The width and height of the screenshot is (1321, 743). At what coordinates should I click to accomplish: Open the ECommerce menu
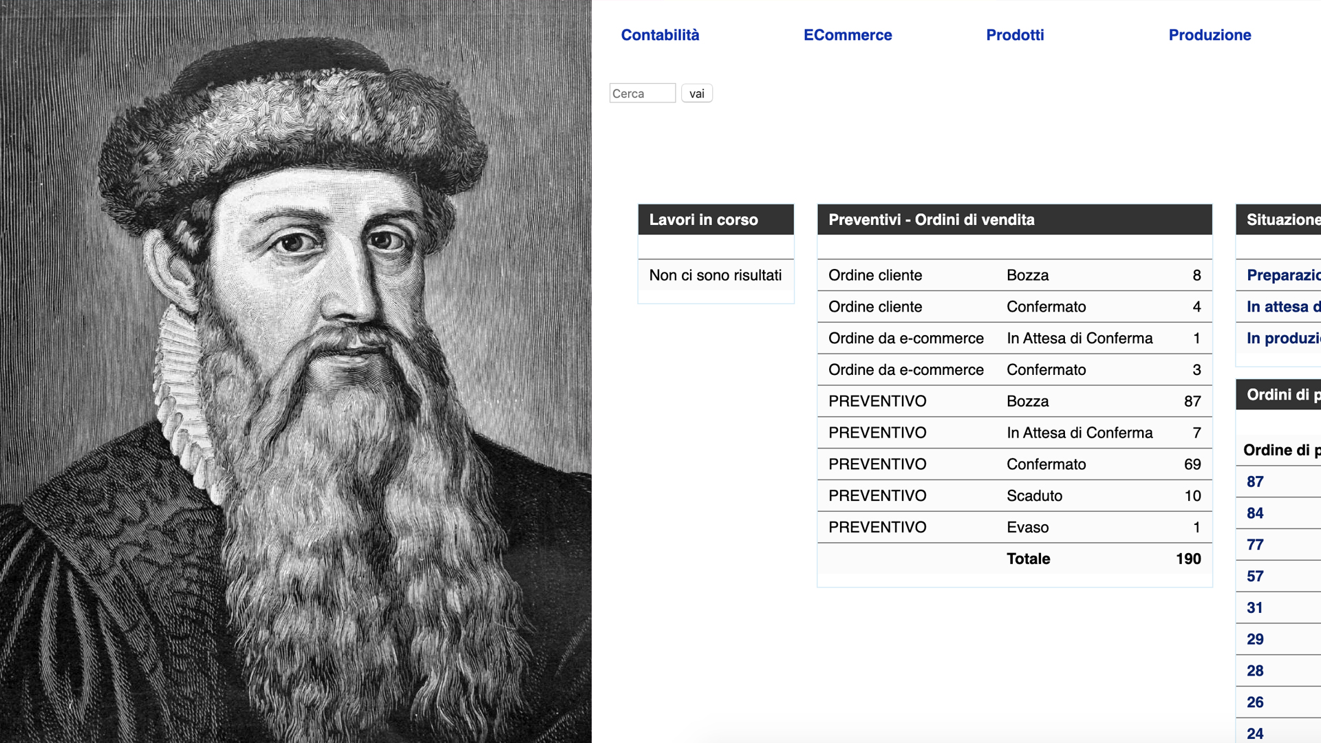tap(848, 35)
